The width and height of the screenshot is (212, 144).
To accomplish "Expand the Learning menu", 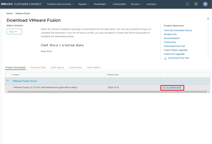I will tap(152, 4).
